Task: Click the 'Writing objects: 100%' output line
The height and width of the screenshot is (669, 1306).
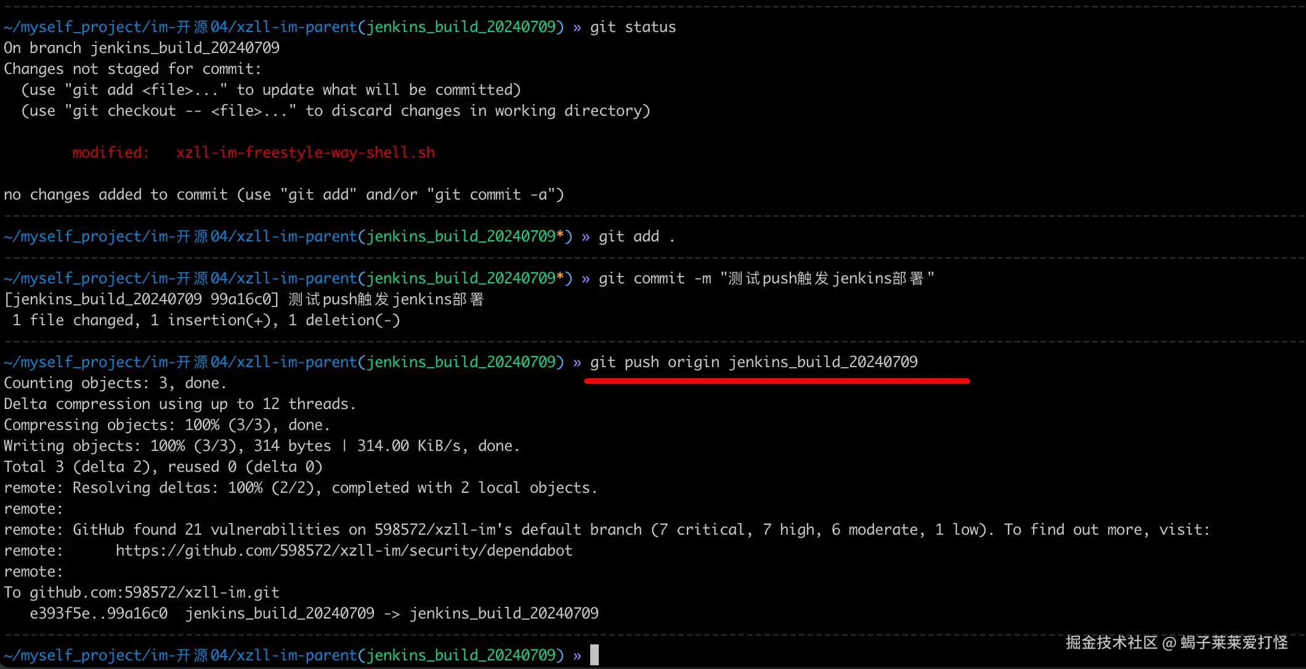Action: tap(261, 446)
